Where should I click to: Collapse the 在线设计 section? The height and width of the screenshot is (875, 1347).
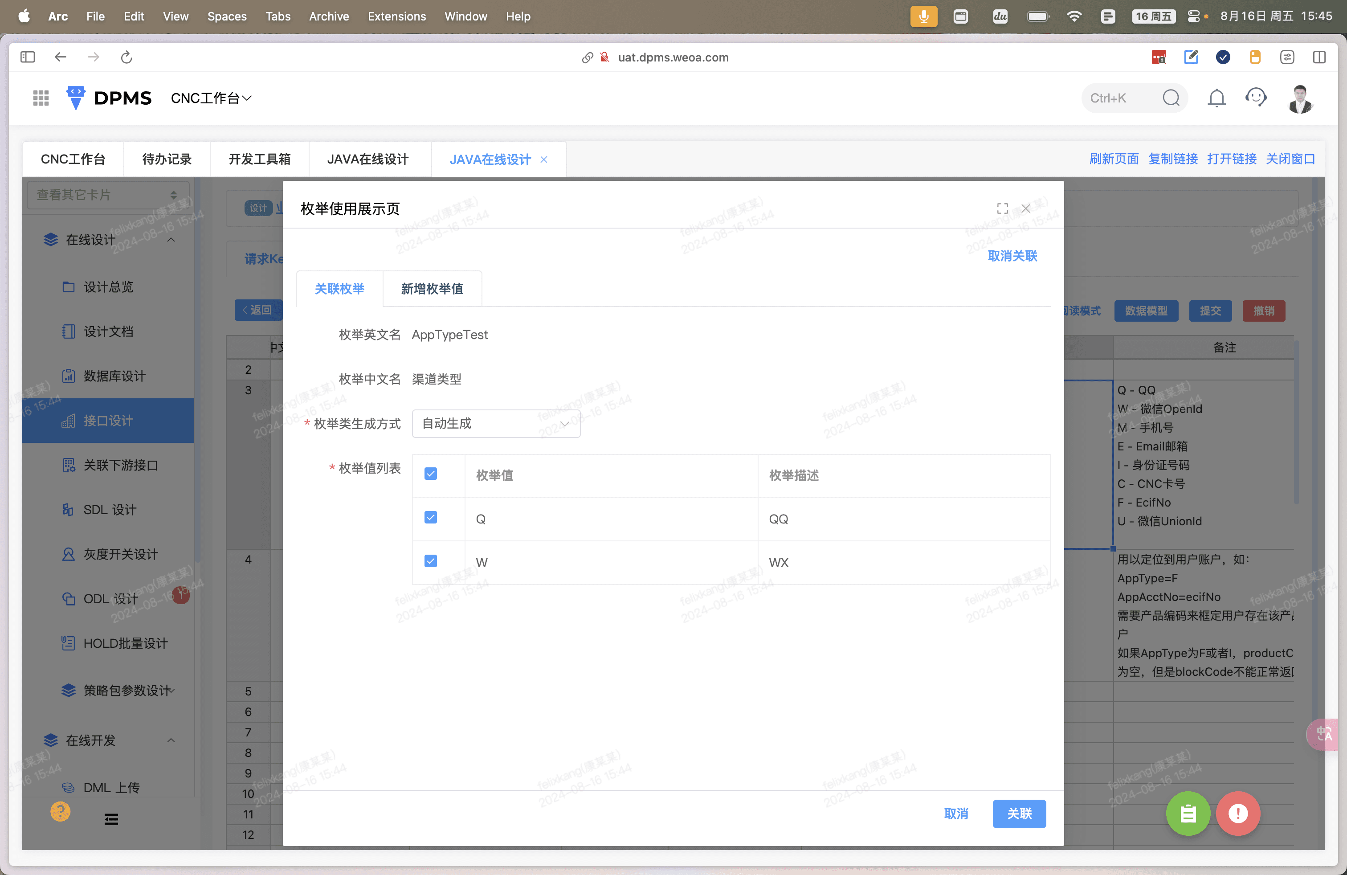tap(171, 239)
